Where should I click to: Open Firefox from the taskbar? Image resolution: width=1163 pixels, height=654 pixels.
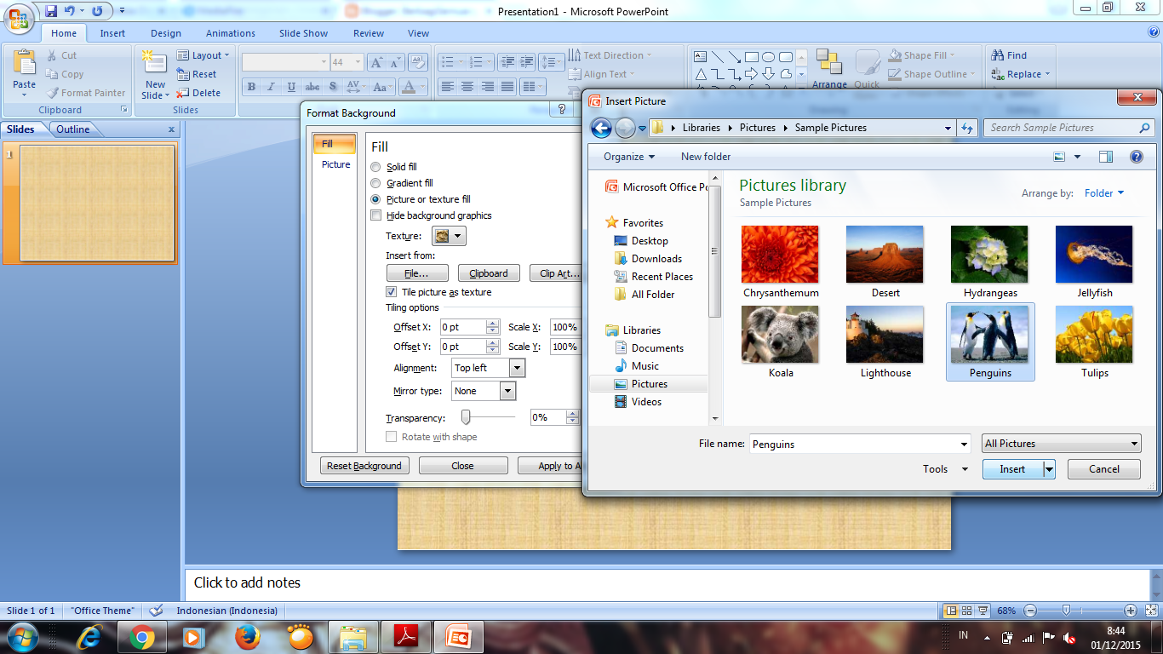[x=247, y=636]
